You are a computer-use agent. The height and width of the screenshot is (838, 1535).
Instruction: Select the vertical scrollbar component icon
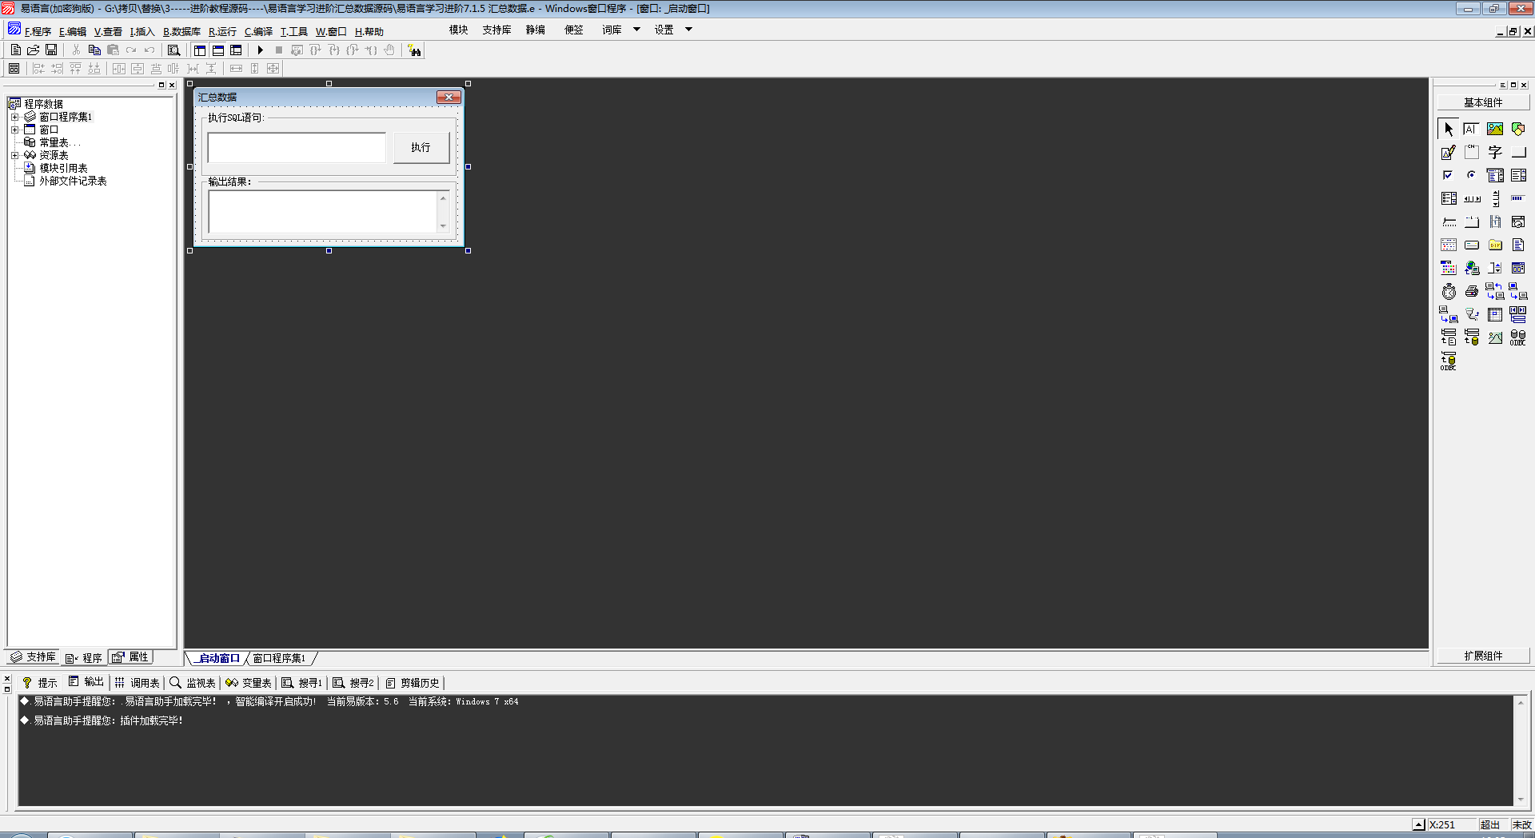coord(1495,198)
